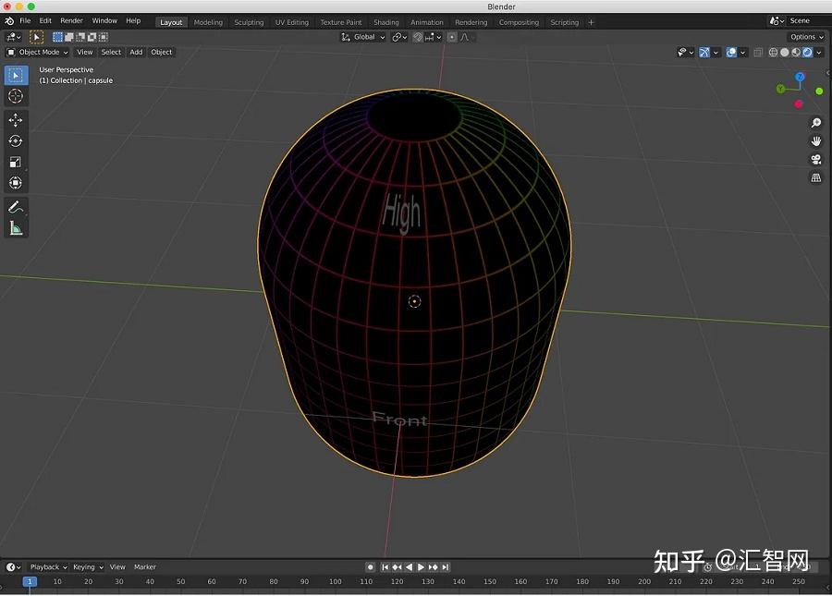
Task: Select the Move tool
Action: click(x=16, y=119)
